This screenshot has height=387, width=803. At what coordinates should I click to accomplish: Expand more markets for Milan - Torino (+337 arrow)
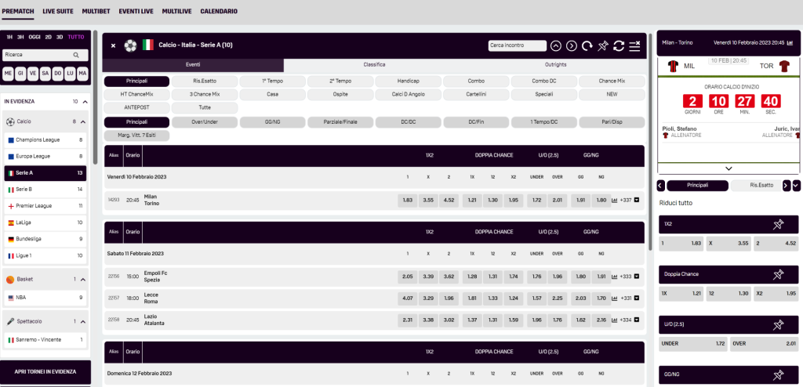pyautogui.click(x=637, y=200)
